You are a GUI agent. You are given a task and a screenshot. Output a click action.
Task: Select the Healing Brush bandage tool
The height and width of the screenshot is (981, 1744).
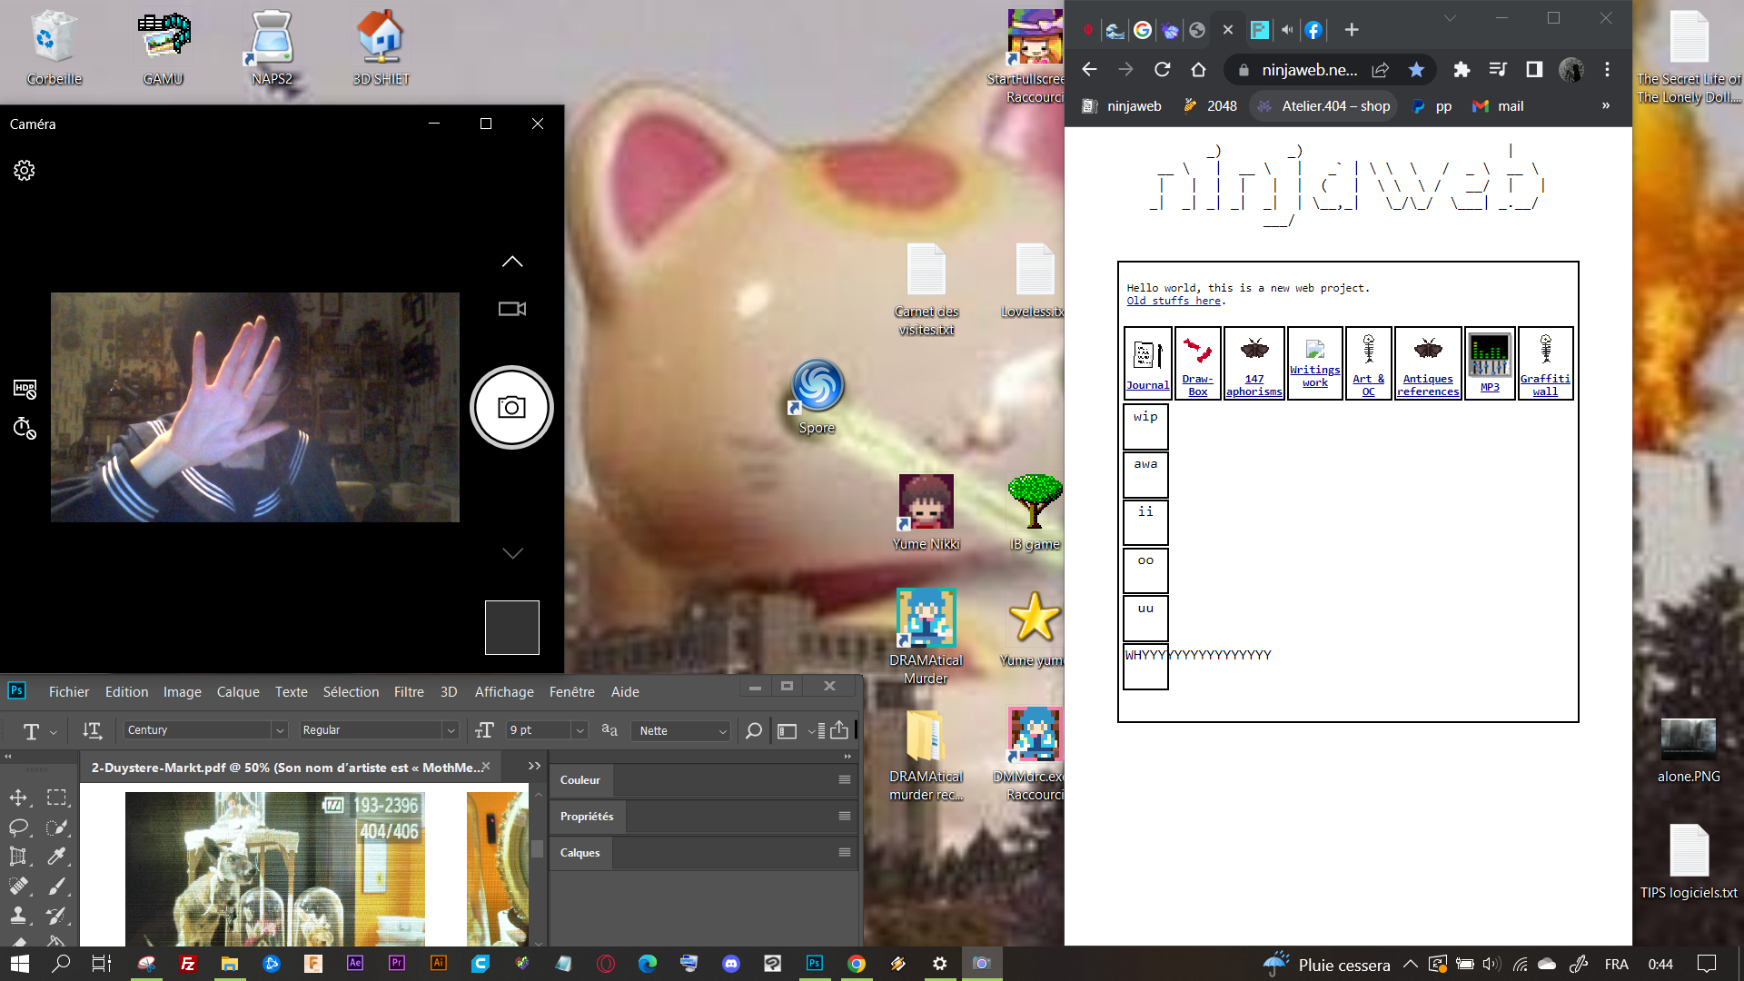coord(18,886)
